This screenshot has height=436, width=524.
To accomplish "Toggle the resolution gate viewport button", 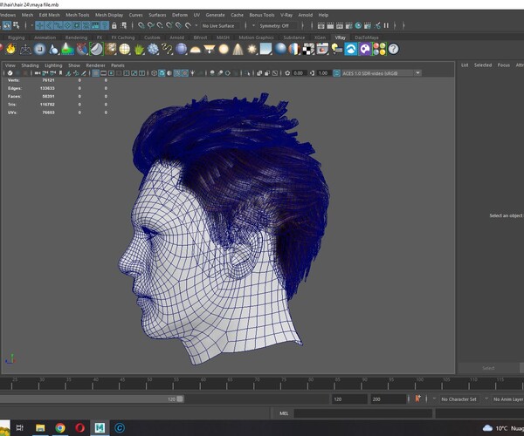I will (x=111, y=73).
